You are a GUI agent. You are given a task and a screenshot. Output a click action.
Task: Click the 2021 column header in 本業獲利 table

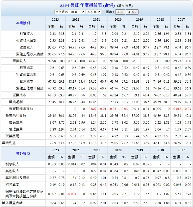tap(96, 20)
